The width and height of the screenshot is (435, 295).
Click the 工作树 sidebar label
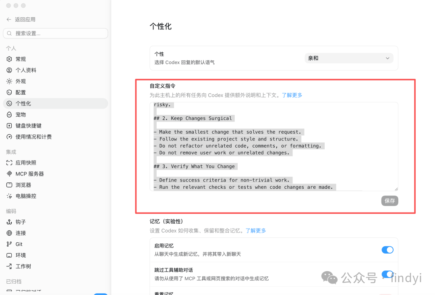(23, 266)
